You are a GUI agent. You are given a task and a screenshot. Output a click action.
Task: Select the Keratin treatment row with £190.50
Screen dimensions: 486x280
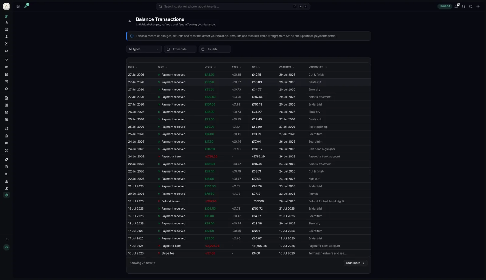point(248,97)
